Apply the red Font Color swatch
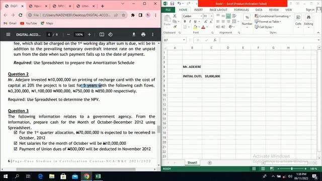 click(x=203, y=27)
